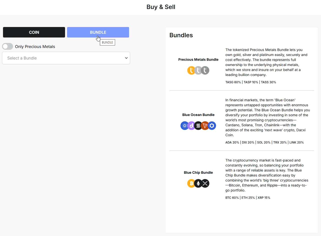Image resolution: width=321 pixels, height=236 pixels.
Task: Click the tokenized Precious Metals Bundle description paragraph
Action: pyautogui.click(x=267, y=62)
